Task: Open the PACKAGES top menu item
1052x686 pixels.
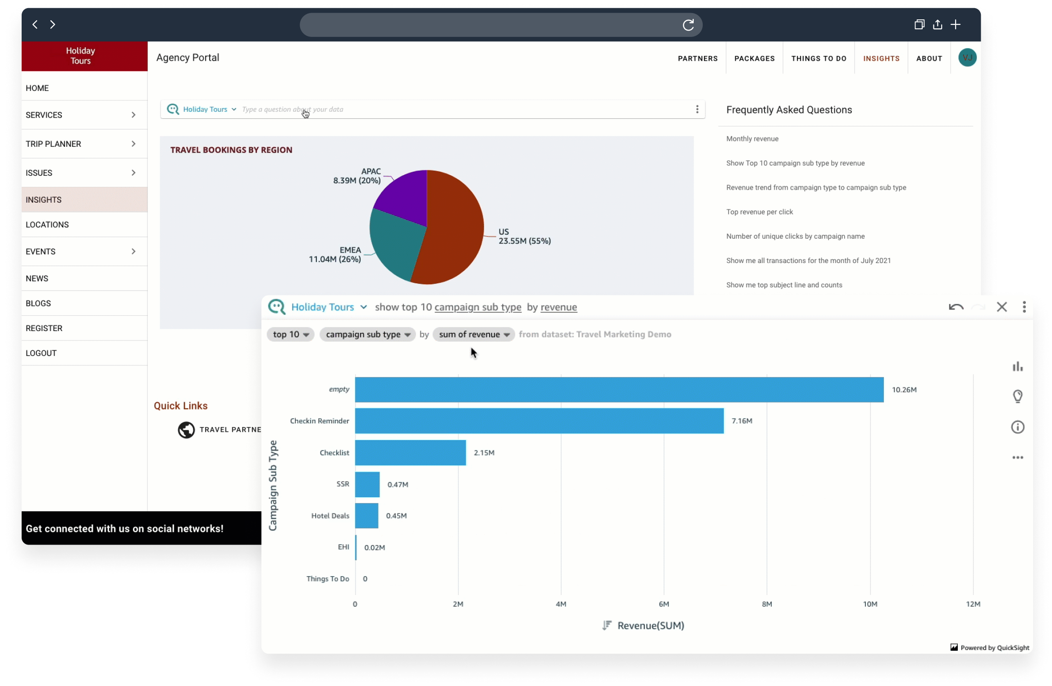Action: (x=755, y=59)
